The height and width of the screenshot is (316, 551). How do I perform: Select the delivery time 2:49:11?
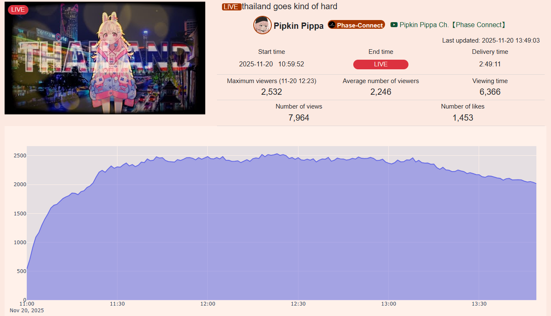tap(490, 64)
